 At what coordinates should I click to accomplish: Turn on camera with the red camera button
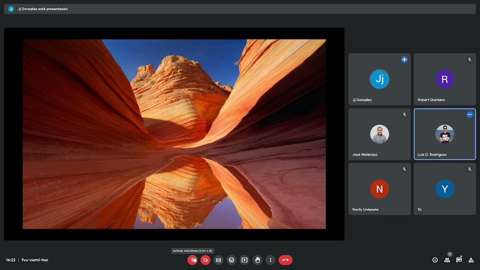(x=205, y=260)
